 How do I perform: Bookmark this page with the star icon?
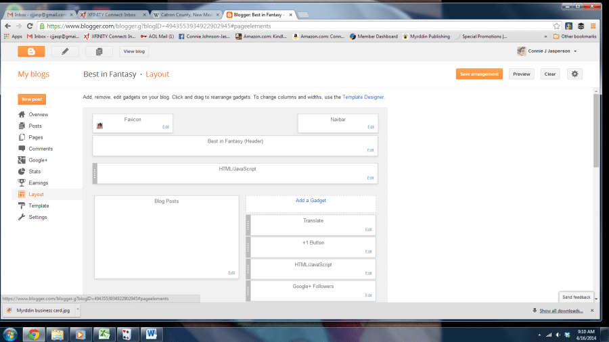click(x=558, y=26)
